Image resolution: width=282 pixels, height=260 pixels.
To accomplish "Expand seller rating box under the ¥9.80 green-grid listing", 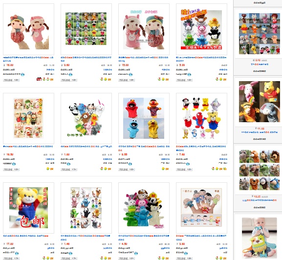I will pos(69,80).
